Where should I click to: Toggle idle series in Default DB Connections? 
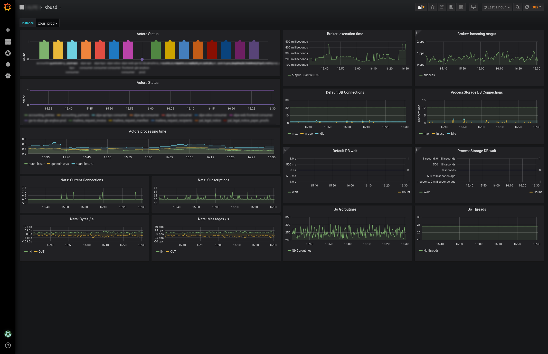pos(322,134)
